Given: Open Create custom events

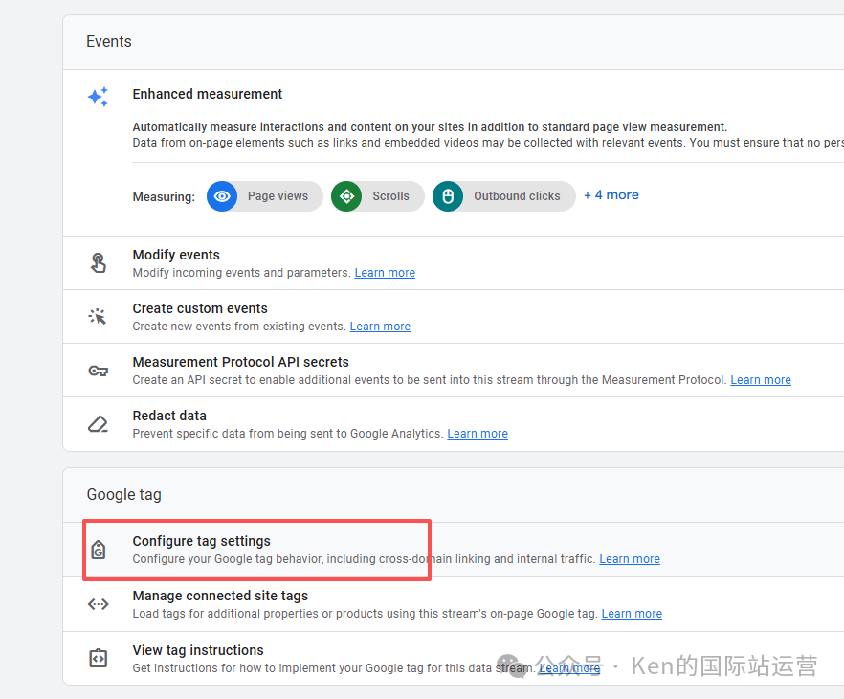Looking at the screenshot, I should pos(454,317).
